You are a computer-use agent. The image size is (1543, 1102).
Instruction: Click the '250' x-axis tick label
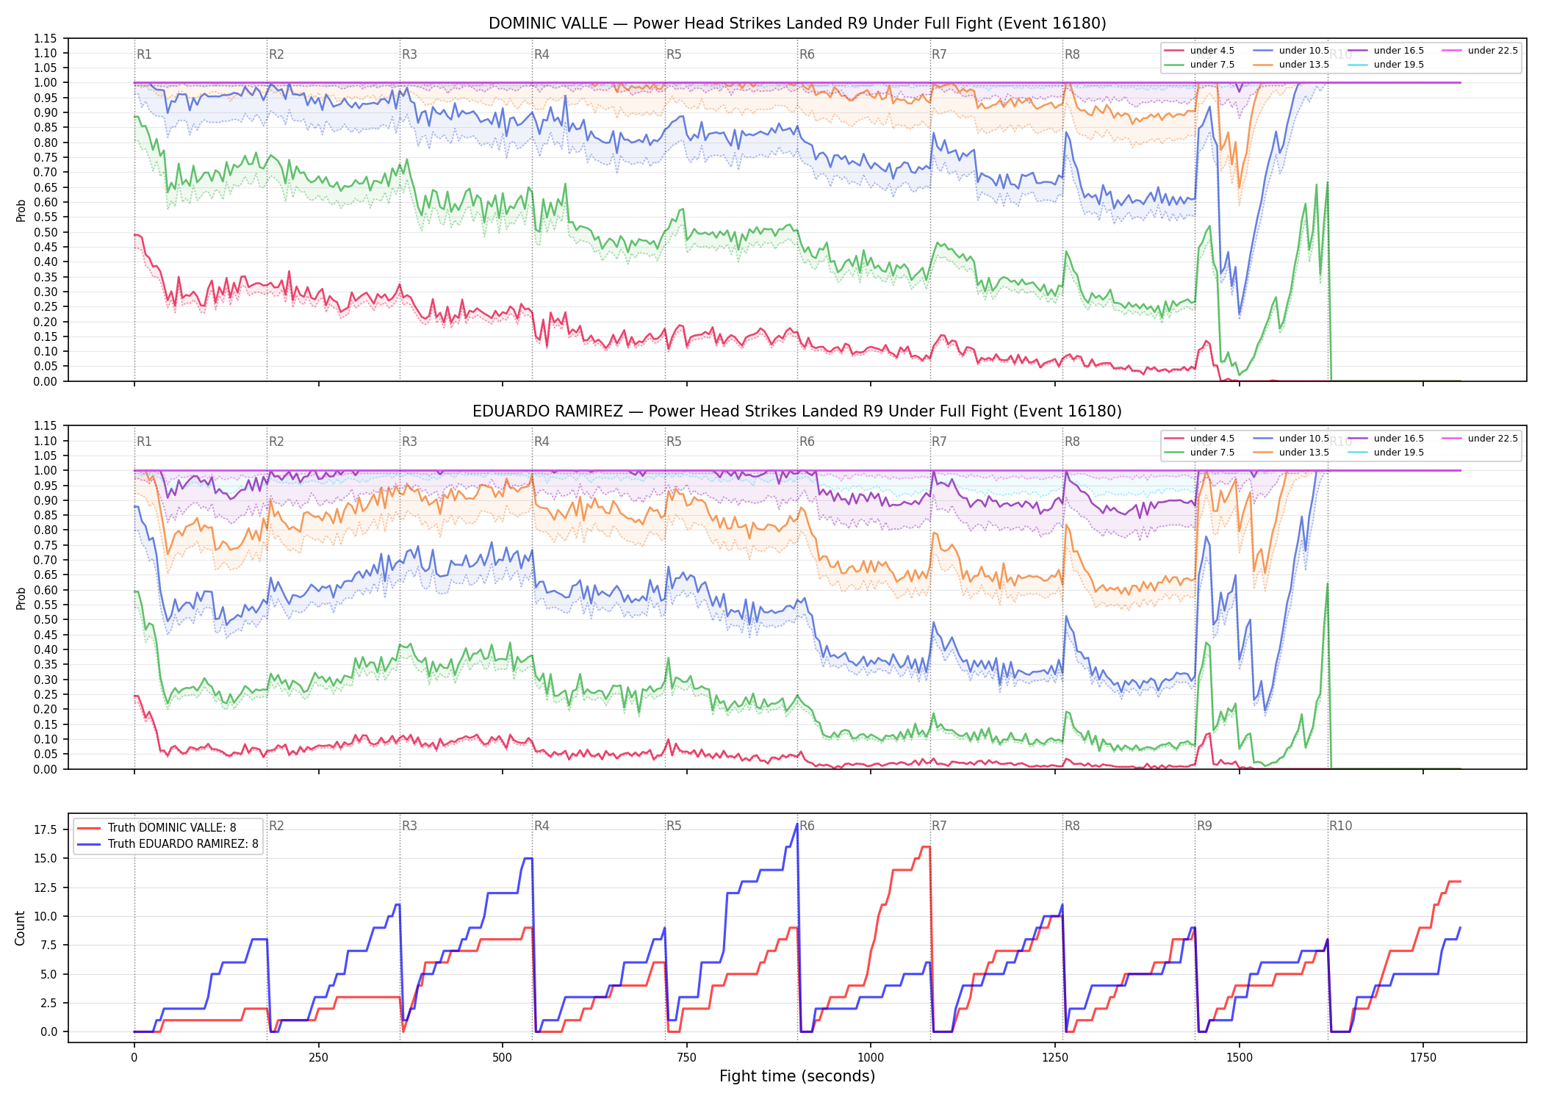click(x=318, y=1058)
